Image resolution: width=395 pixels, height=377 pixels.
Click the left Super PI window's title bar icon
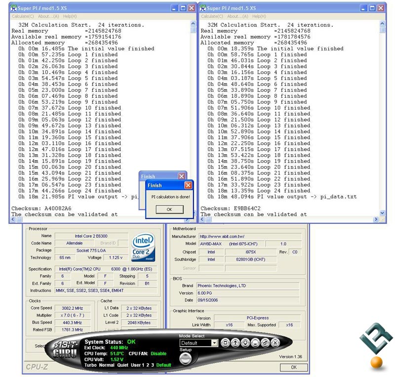coord(14,8)
